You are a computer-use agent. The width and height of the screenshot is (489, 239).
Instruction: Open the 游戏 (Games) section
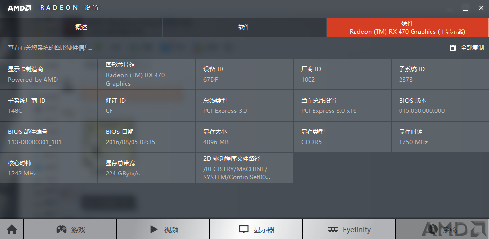[70, 230]
